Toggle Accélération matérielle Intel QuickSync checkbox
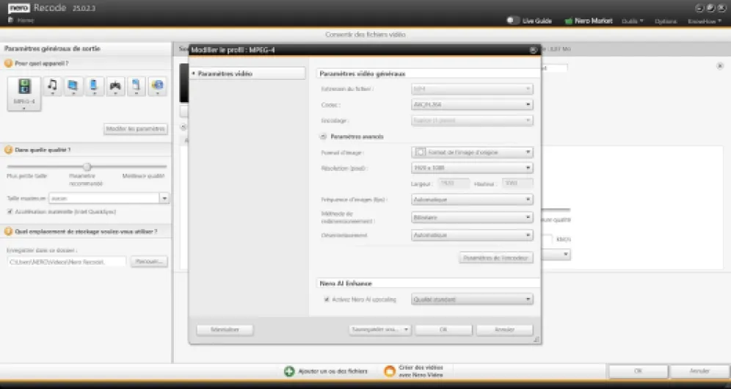Viewport: 731px width, 389px height. [x=10, y=211]
